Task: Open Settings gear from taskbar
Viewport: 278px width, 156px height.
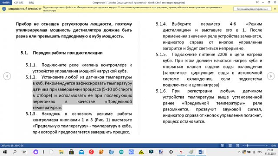Action: tap(171, 152)
